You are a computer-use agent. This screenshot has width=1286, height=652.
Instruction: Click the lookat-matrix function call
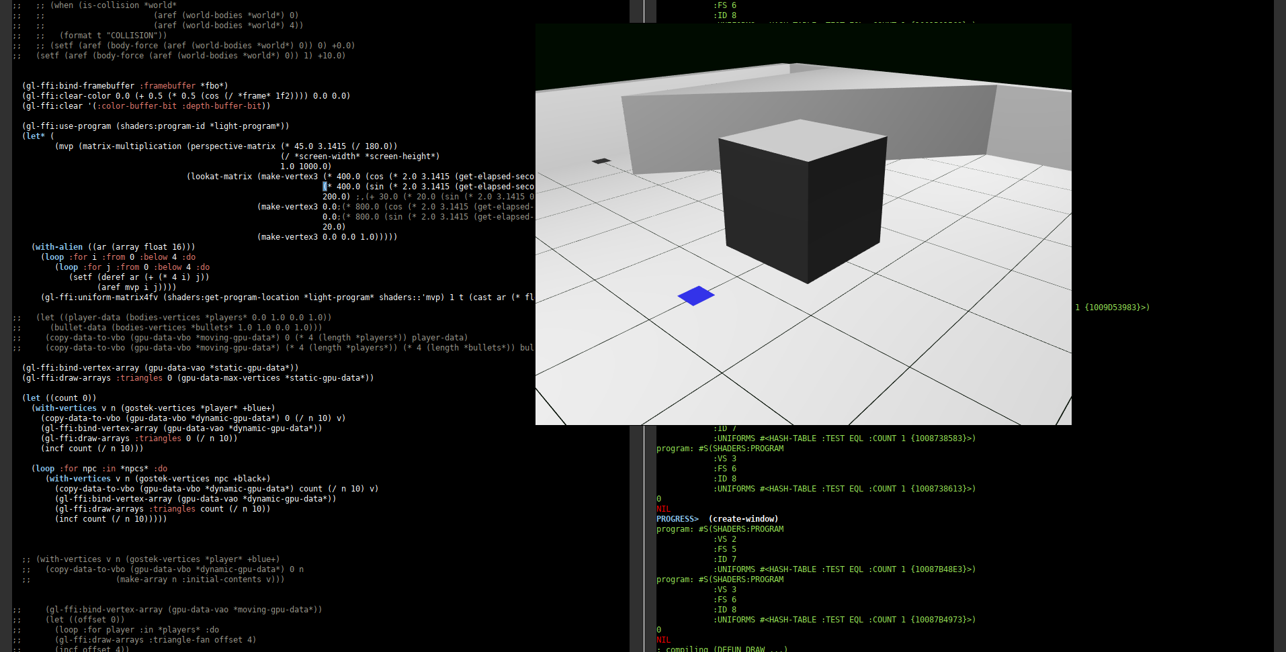tap(222, 177)
